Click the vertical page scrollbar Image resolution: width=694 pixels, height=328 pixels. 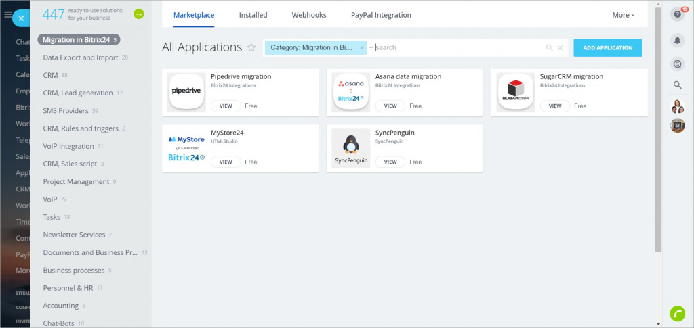click(657, 129)
